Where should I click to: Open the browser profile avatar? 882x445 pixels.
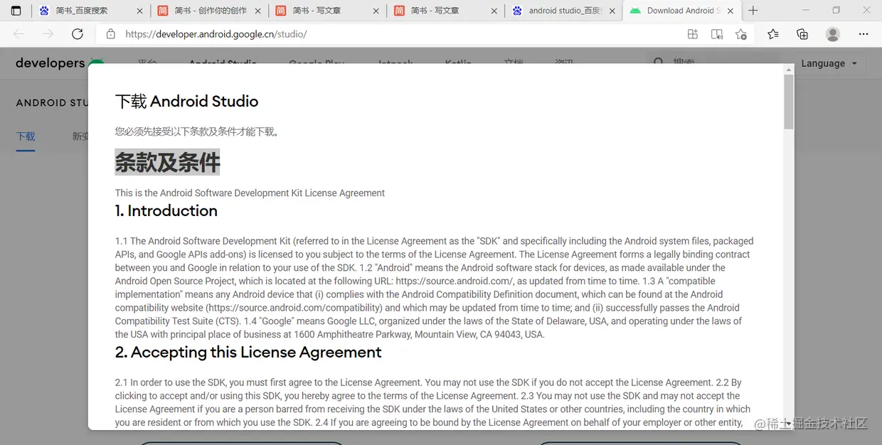[833, 33]
